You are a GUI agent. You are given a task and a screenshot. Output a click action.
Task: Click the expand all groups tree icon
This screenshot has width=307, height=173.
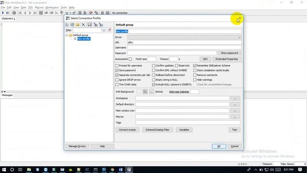pos(96,25)
